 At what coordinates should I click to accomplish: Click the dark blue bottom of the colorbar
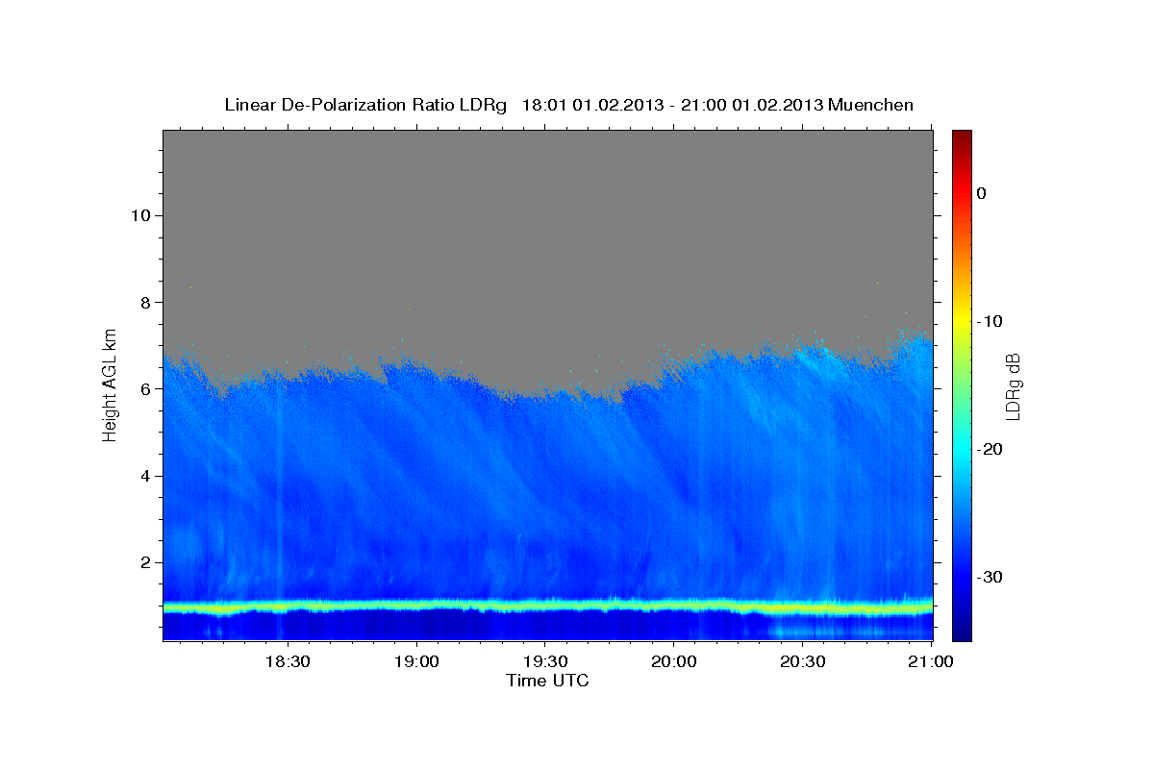tap(962, 630)
